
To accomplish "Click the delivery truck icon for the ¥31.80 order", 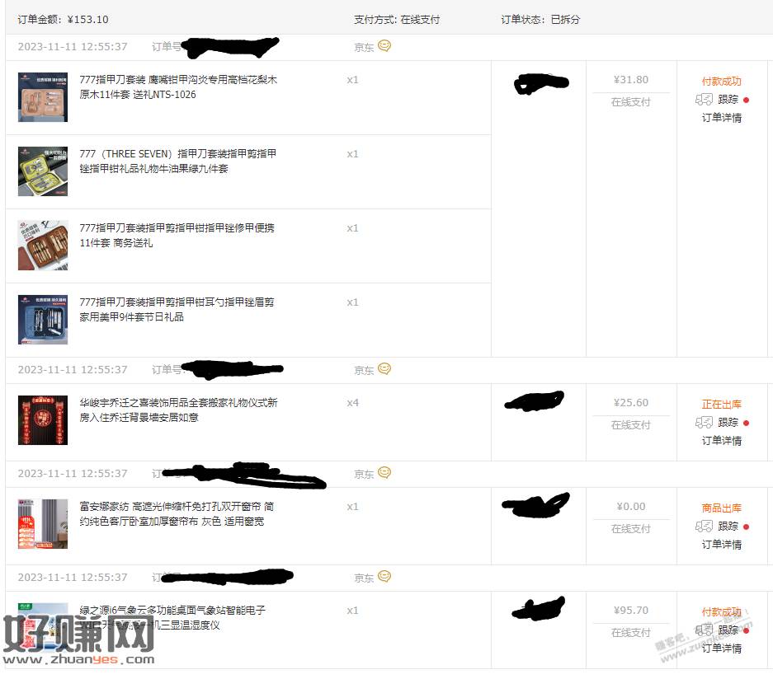I will click(704, 100).
